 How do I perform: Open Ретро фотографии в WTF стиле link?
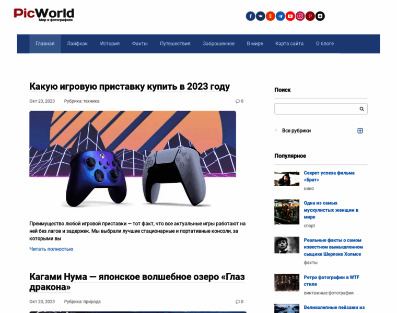pyautogui.click(x=331, y=281)
